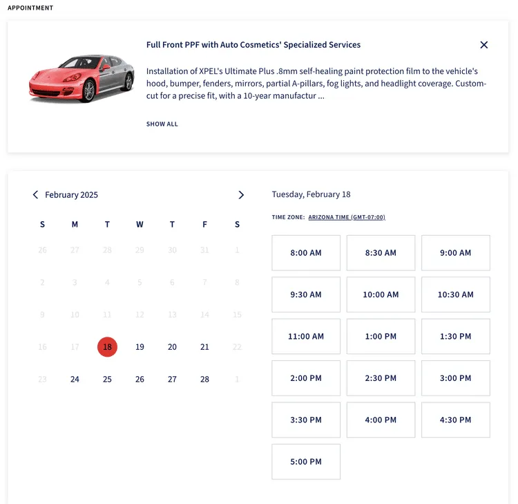The width and height of the screenshot is (518, 504).
Task: Book the 1:00 PM slot
Action: 381,337
